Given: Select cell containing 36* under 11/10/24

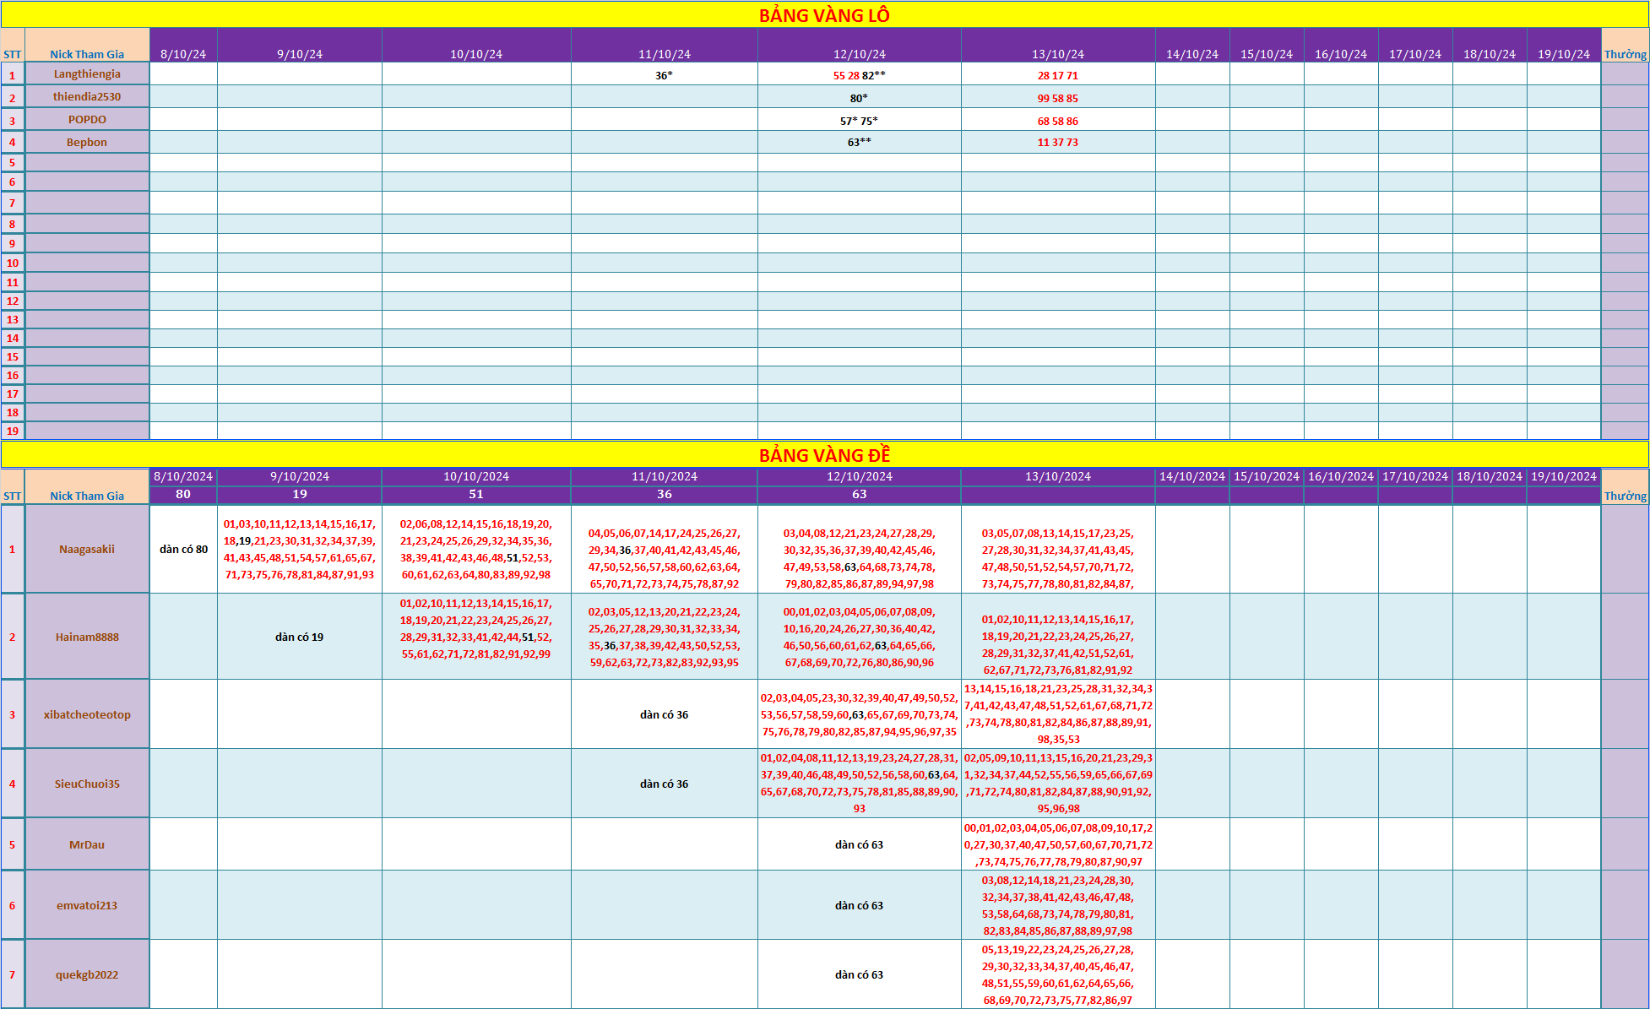Looking at the screenshot, I should [x=664, y=75].
